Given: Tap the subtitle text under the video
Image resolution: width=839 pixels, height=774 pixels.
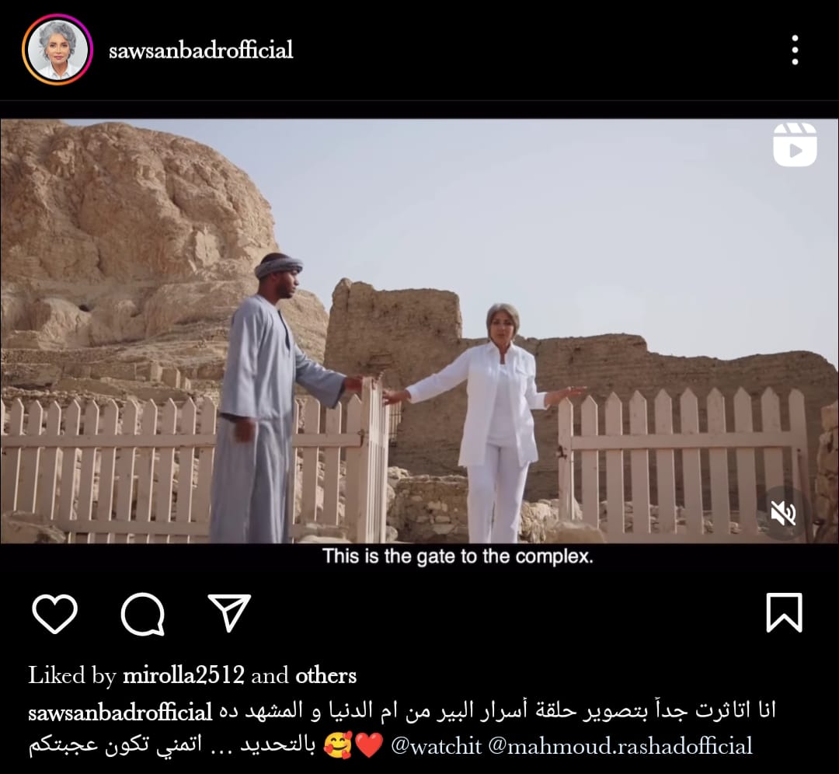Looking at the screenshot, I should [458, 556].
